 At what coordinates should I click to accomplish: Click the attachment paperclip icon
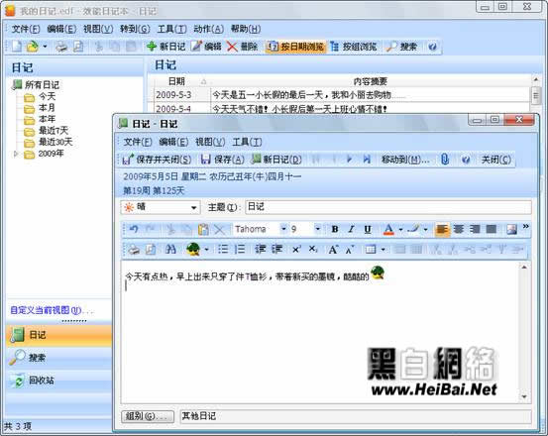click(445, 160)
